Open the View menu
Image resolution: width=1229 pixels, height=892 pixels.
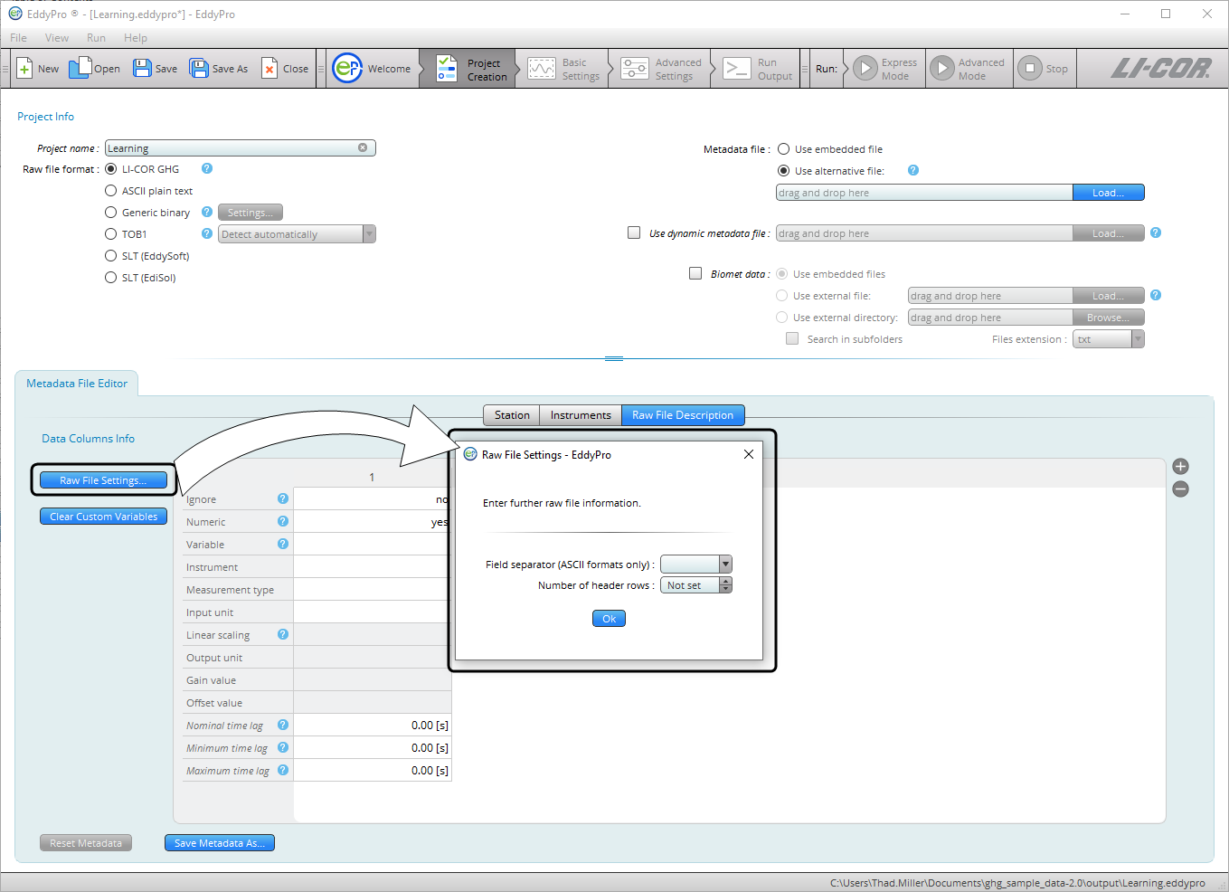(57, 38)
